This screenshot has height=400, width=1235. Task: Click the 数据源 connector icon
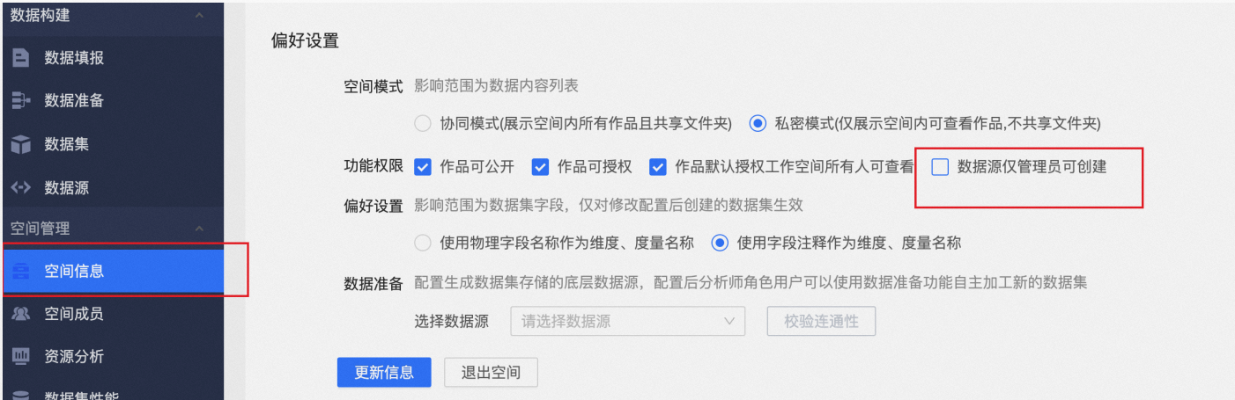coord(20,187)
